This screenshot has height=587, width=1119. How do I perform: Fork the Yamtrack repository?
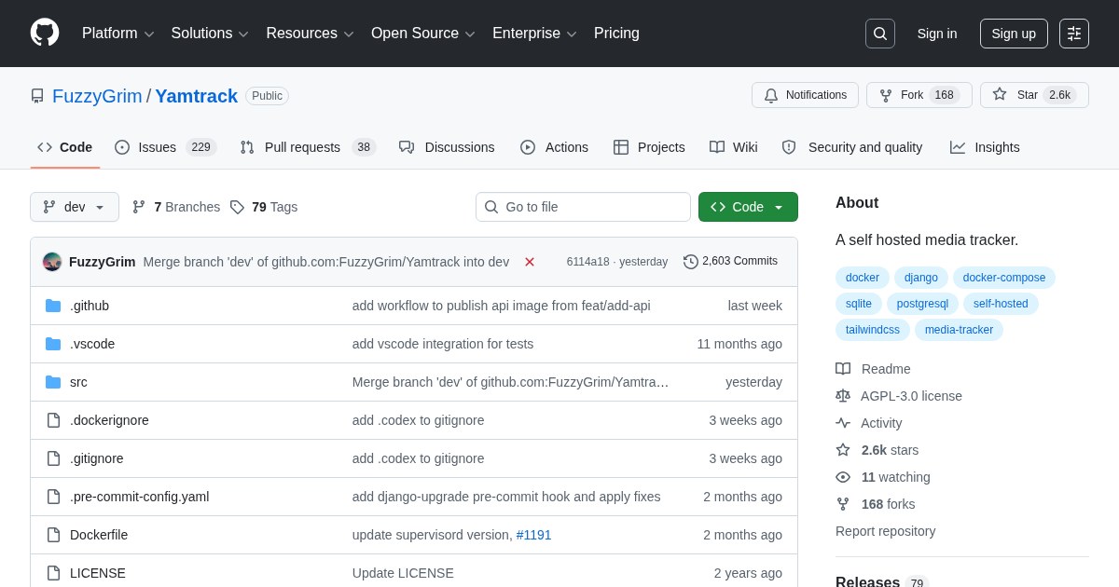point(919,95)
